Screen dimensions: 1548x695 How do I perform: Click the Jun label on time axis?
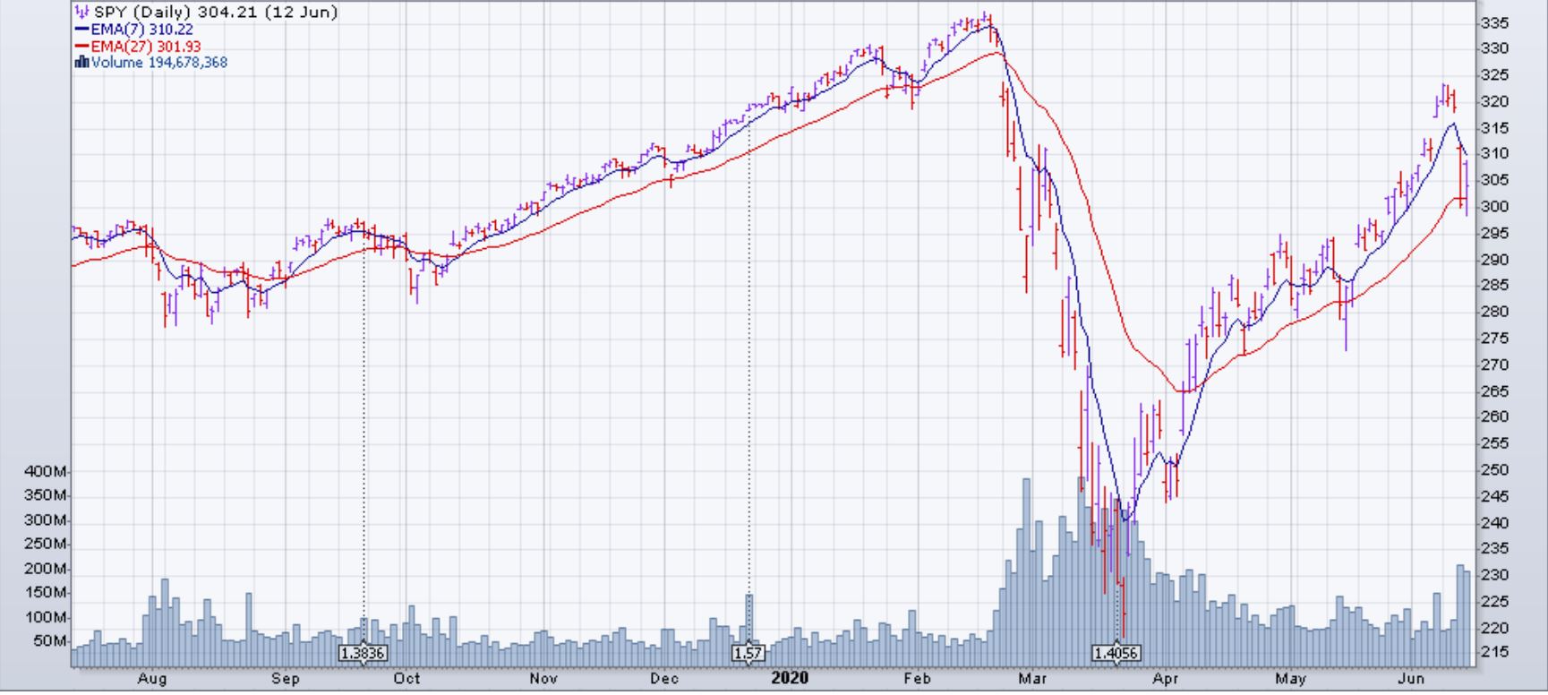pyautogui.click(x=1411, y=679)
